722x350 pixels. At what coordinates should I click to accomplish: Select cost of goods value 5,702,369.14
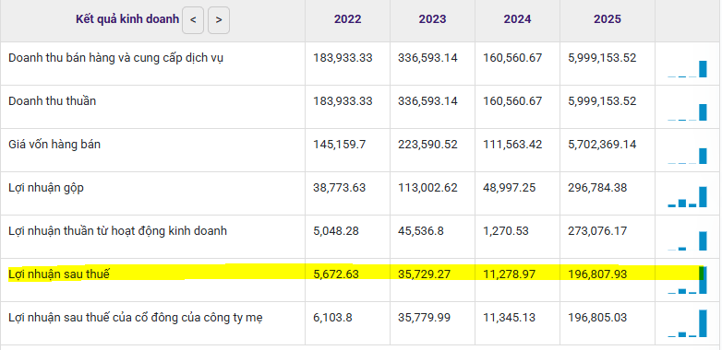(602, 145)
